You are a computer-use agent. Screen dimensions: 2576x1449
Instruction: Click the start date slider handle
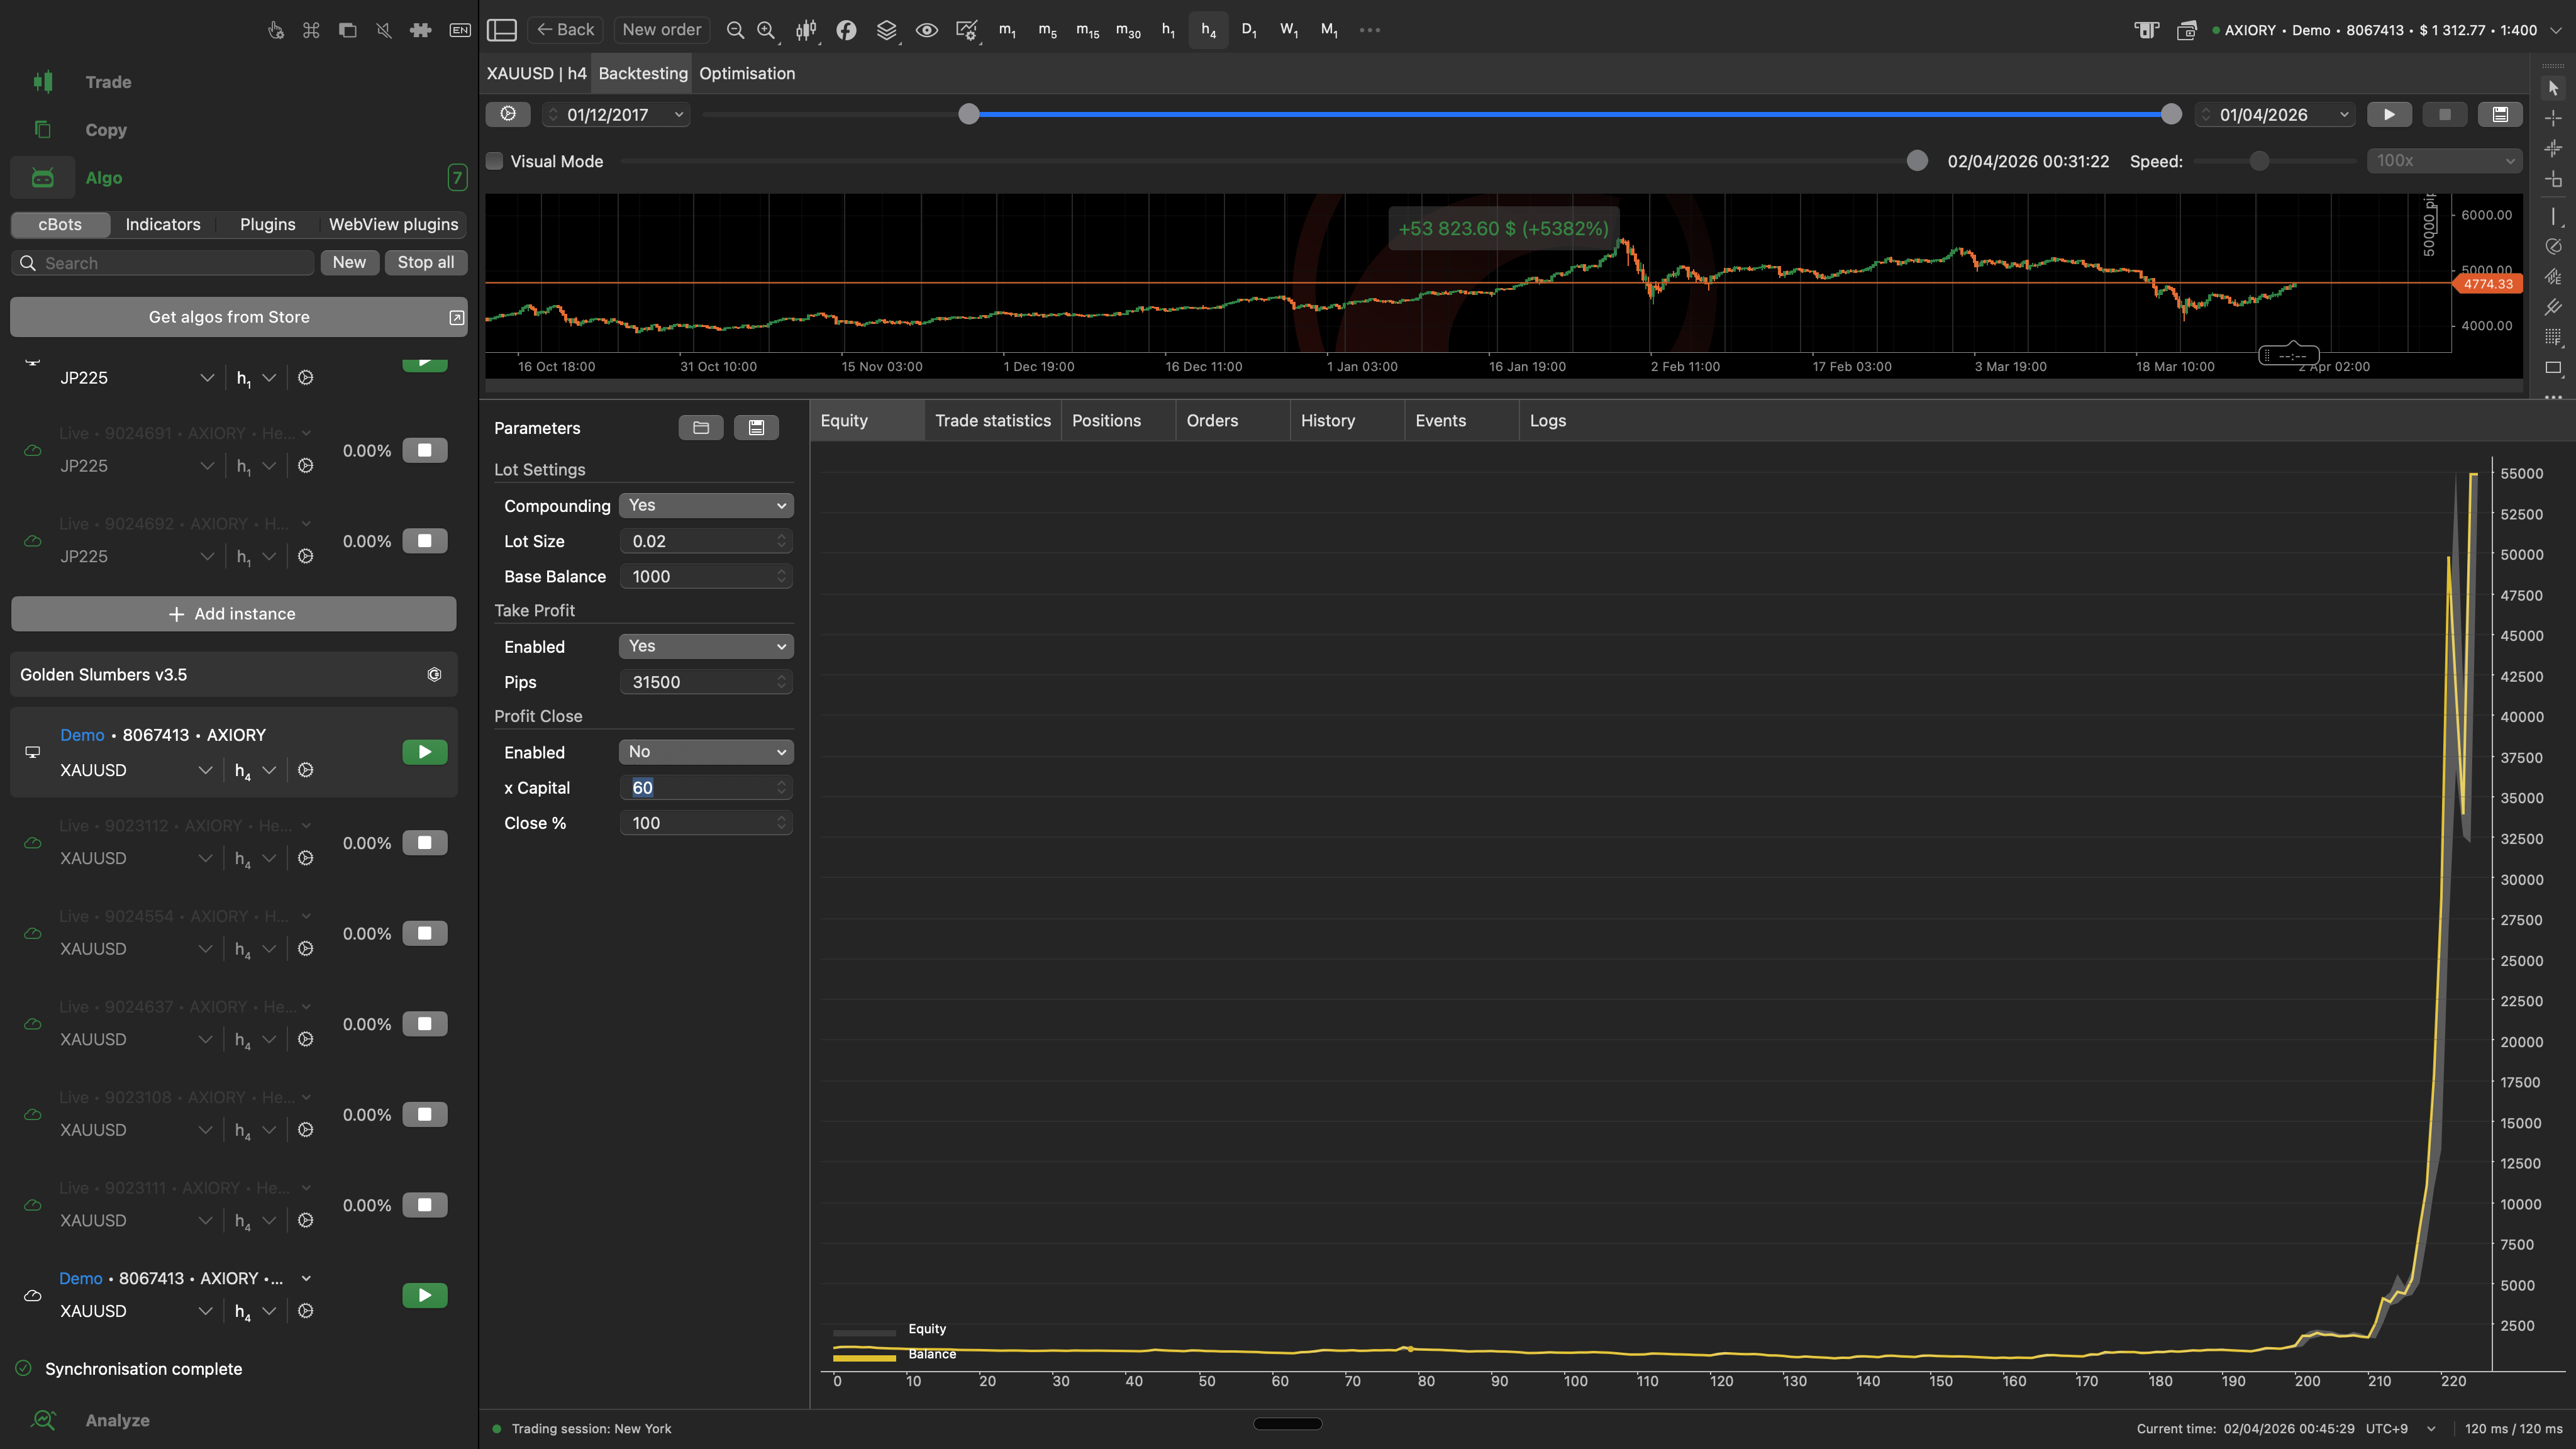tap(968, 115)
